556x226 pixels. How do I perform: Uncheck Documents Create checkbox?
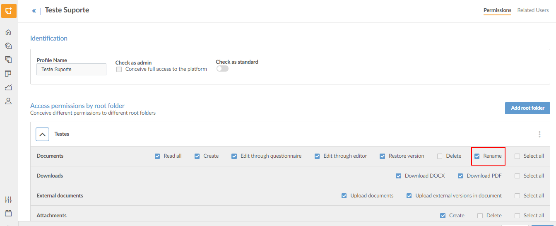[197, 156]
